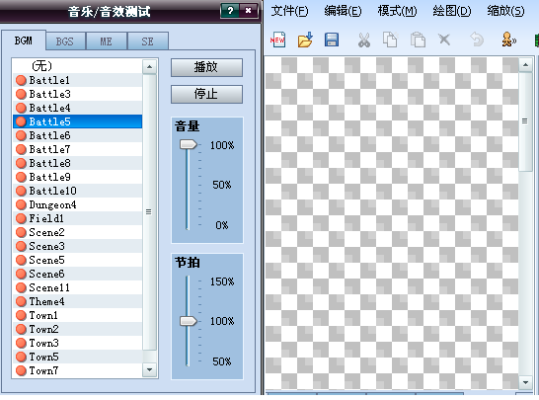Click the New project icon in toolbar
Screen dimensions: 539x400
pyautogui.click(x=277, y=40)
